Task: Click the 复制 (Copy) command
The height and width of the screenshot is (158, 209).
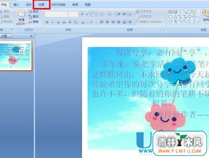Action: pyautogui.click(x=5, y=16)
